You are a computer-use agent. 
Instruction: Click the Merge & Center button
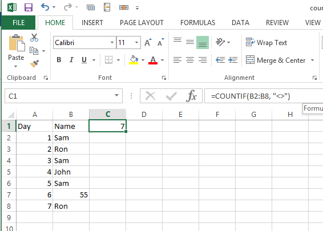pos(276,60)
